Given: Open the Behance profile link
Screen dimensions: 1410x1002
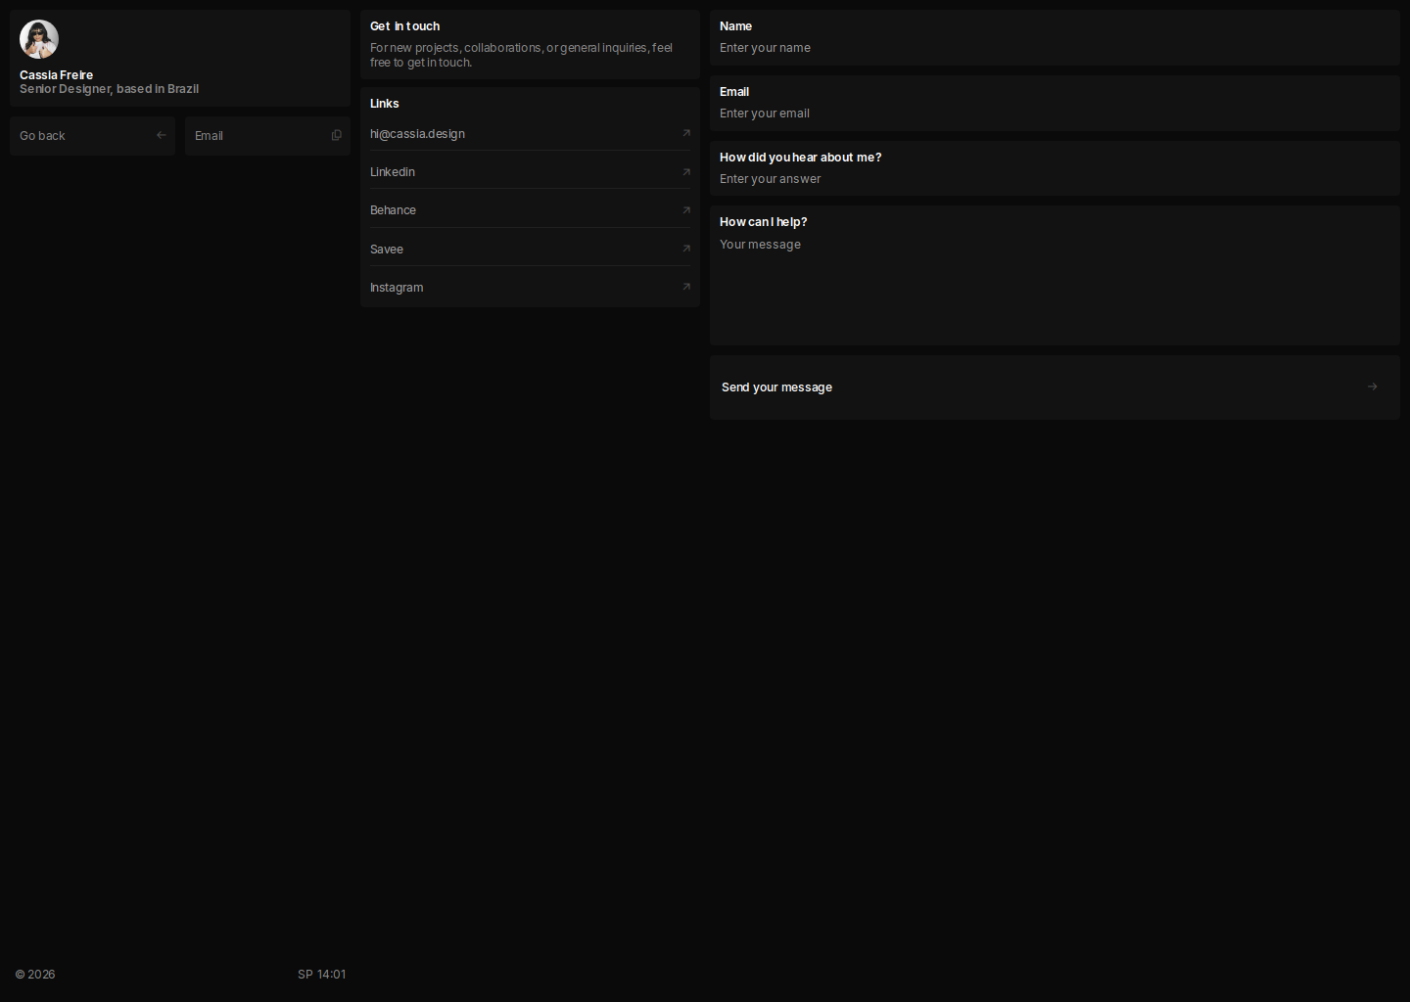Looking at the screenshot, I should [393, 210].
